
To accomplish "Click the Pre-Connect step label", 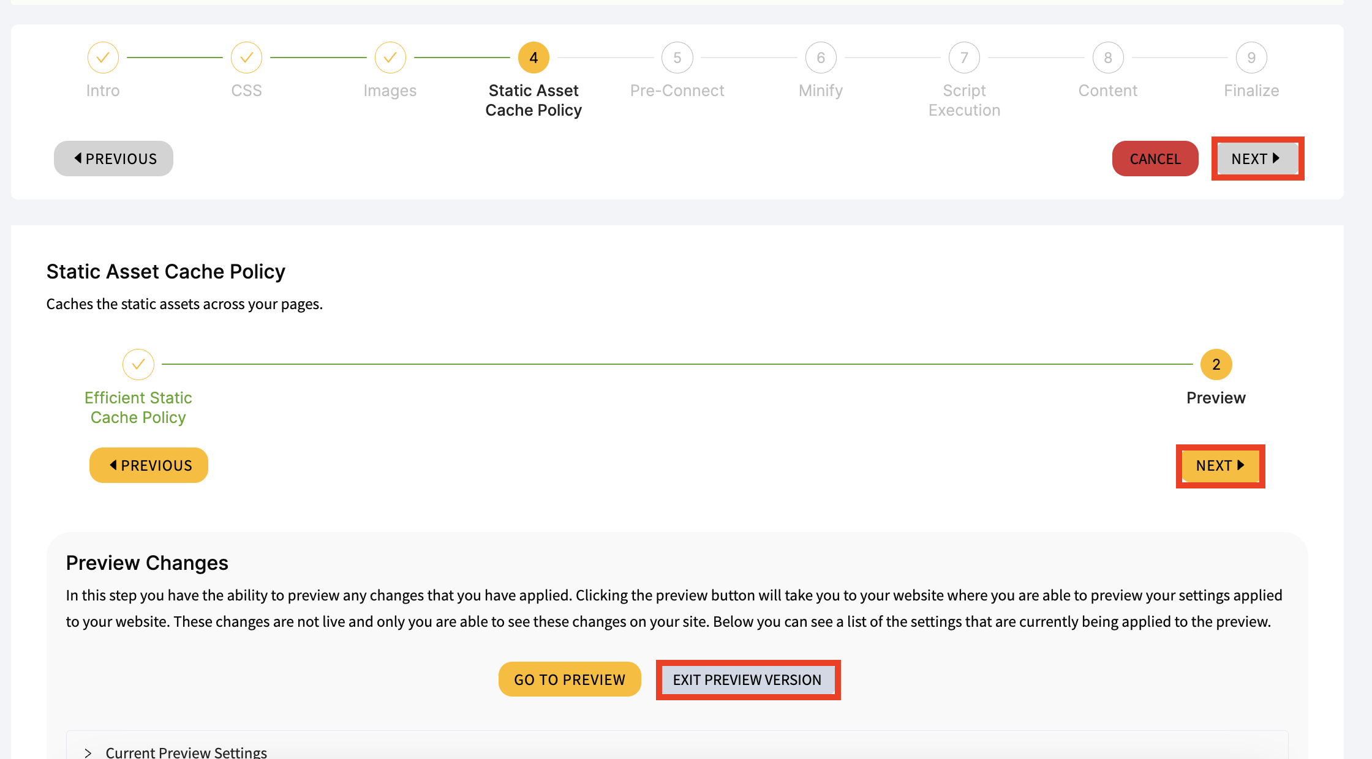I will coord(677,91).
